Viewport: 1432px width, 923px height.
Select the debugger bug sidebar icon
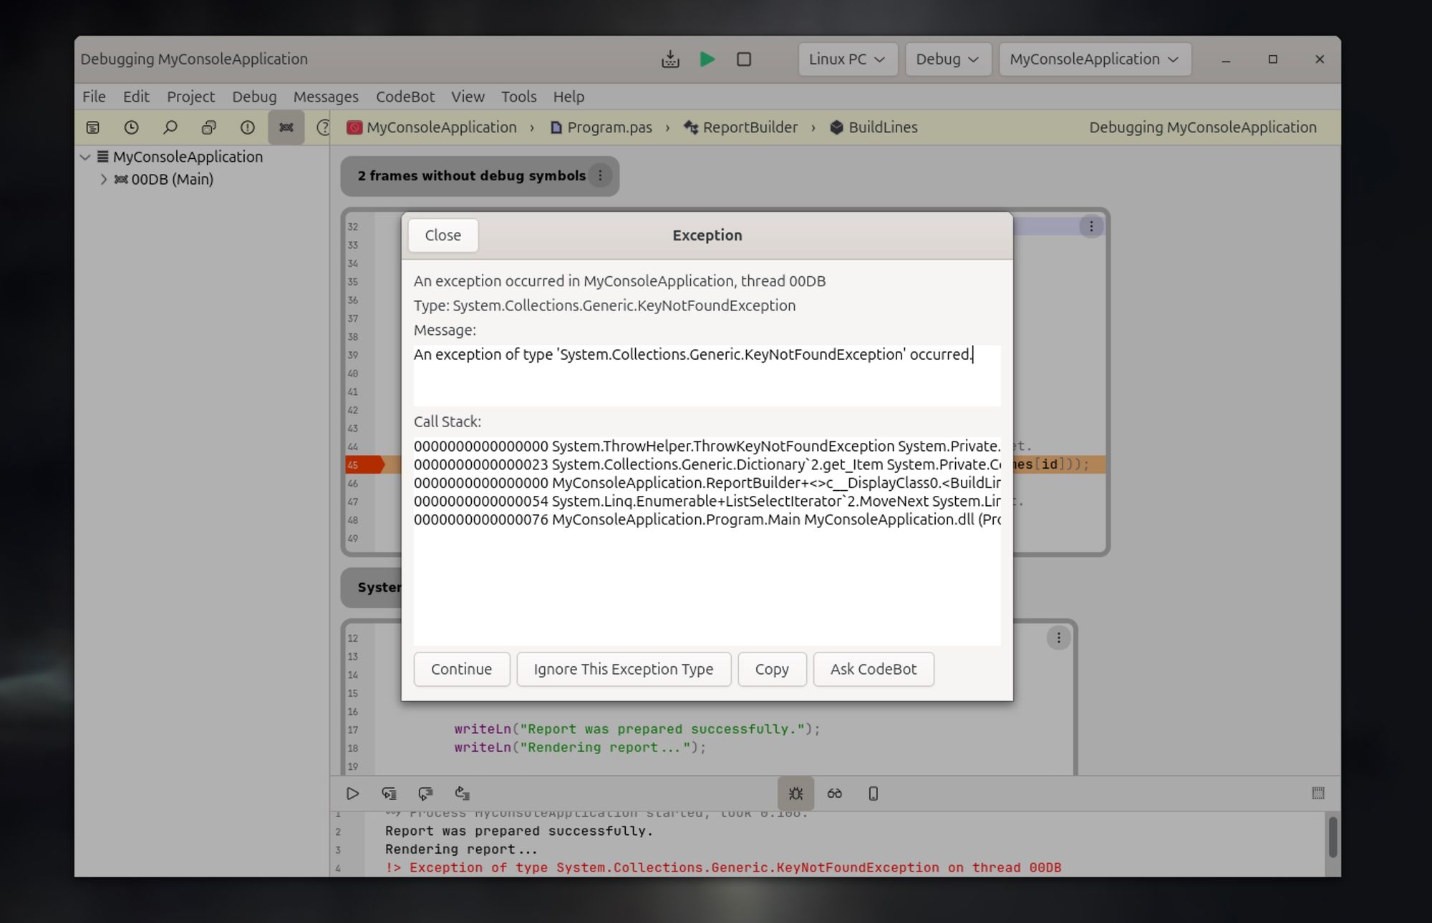coord(286,127)
